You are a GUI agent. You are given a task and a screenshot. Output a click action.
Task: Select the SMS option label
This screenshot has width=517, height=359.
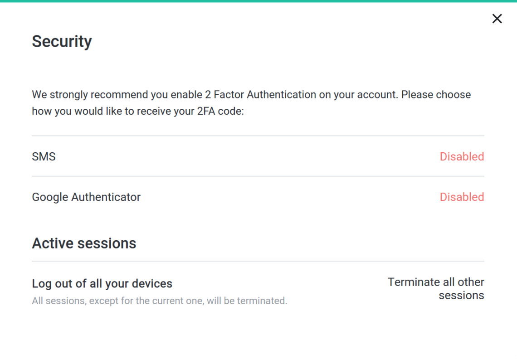pos(44,156)
